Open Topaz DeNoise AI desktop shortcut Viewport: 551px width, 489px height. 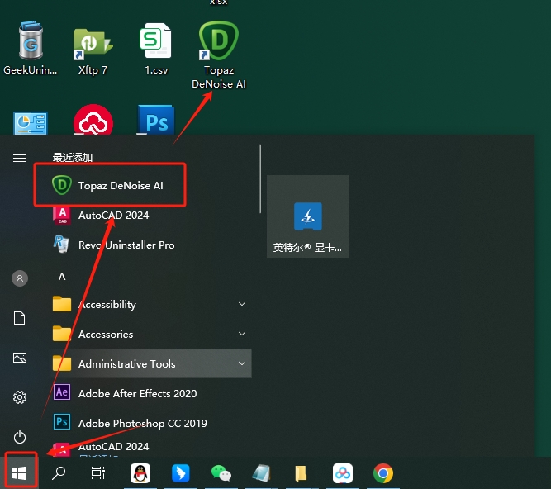click(219, 55)
